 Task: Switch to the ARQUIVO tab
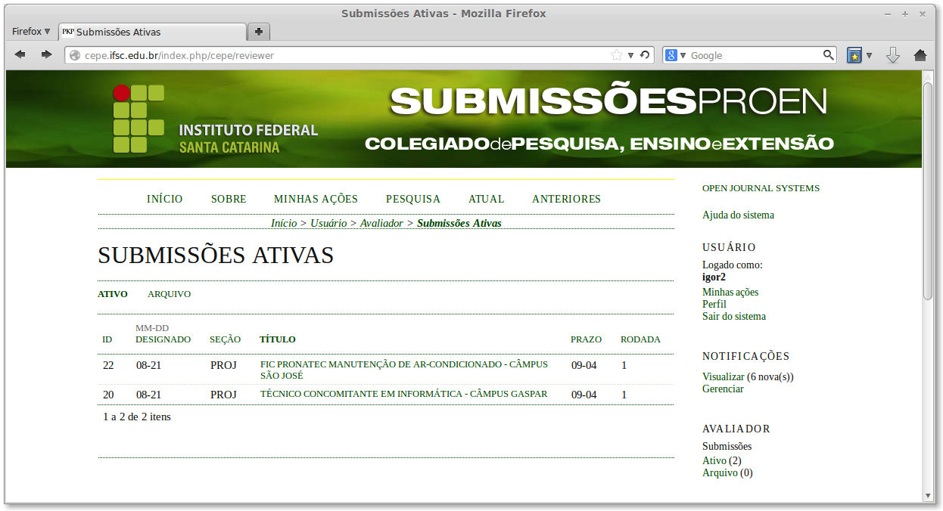click(x=168, y=293)
